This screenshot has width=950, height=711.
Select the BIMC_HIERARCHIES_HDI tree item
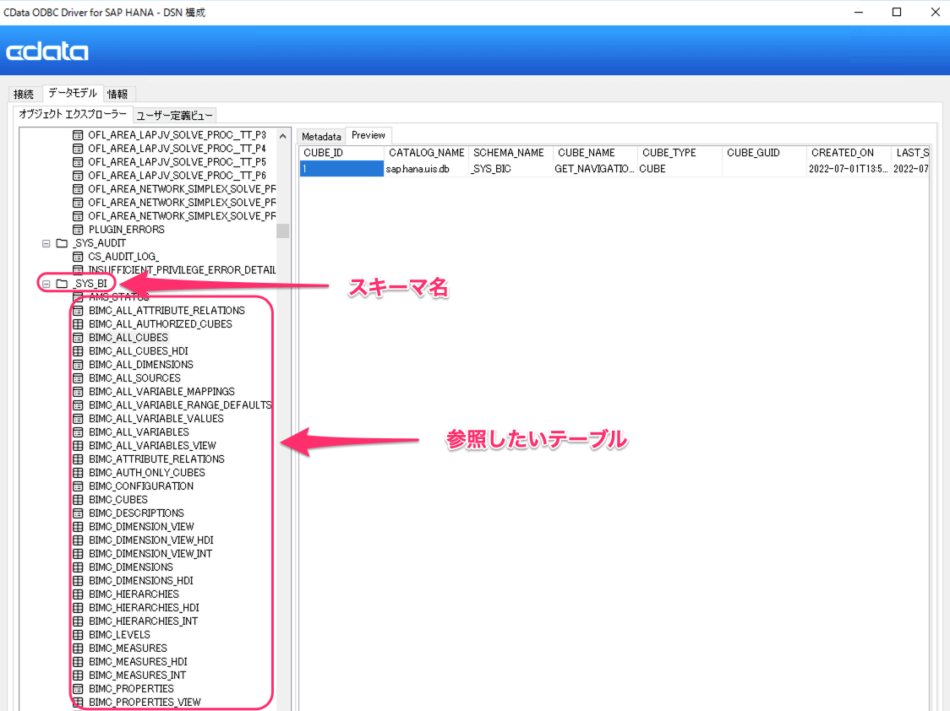click(x=144, y=607)
